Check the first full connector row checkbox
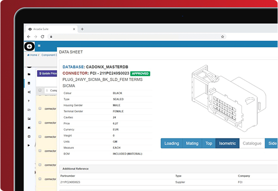Image resolution: width=278 pixels, height=191 pixels. click(40, 108)
